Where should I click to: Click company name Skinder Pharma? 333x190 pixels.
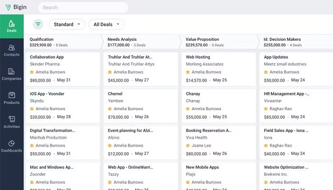tap(45, 64)
